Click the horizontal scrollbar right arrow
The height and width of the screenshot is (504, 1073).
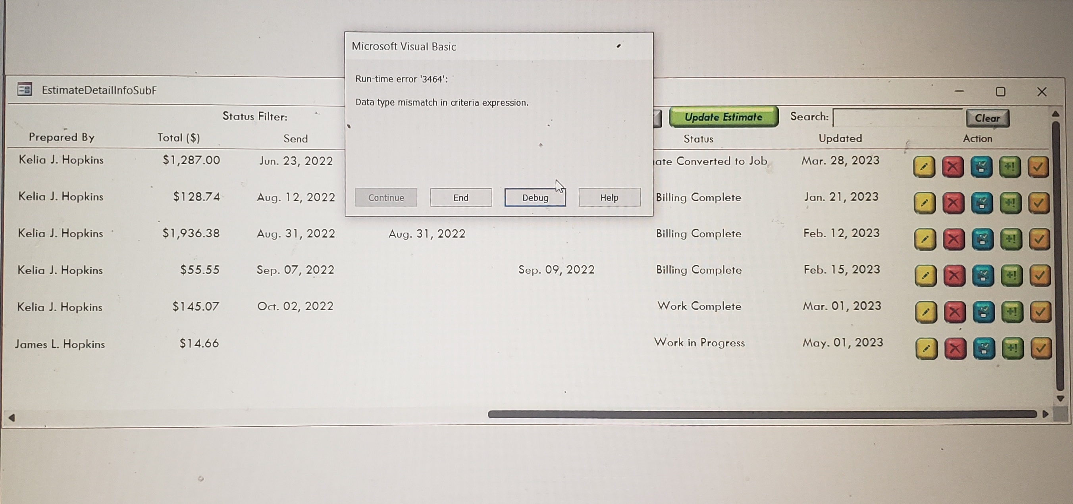coord(1046,414)
